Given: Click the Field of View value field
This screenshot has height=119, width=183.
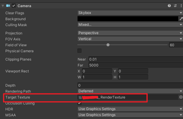Looking at the screenshot, I should click(x=176, y=45).
